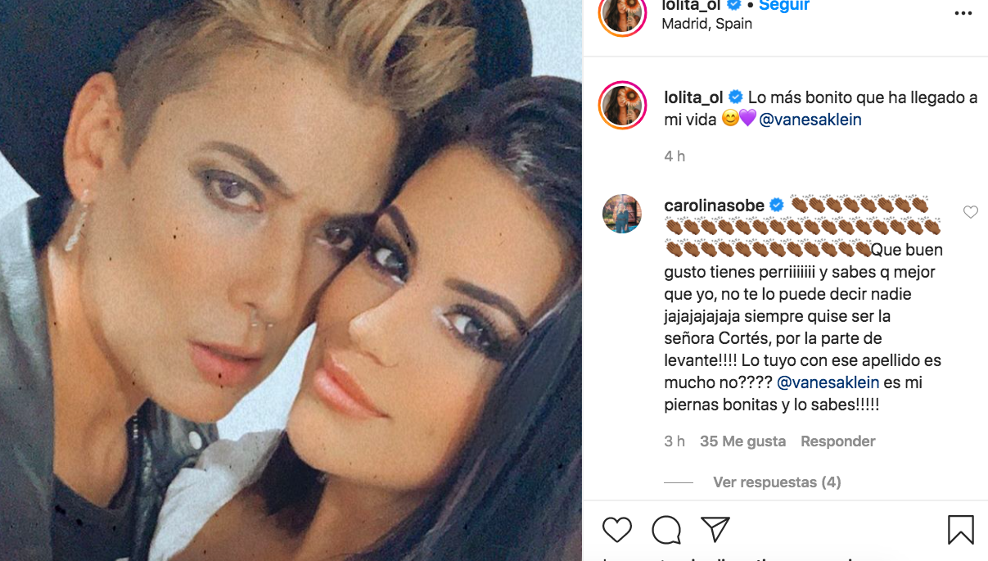Open comments using the speech bubble icon
Screen dimensions: 988x561
click(666, 530)
